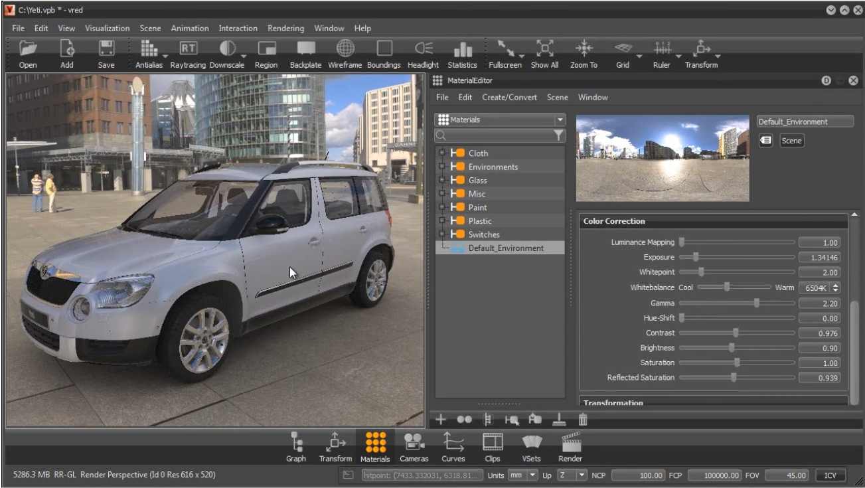865x488 pixels.
Task: Toggle the Headlight button
Action: click(x=423, y=49)
